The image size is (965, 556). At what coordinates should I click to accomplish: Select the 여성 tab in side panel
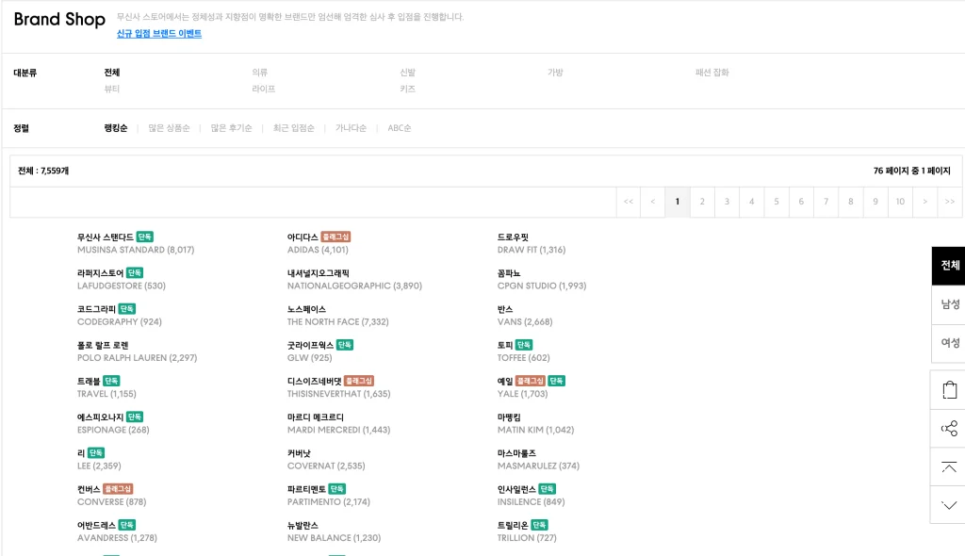[x=948, y=342]
